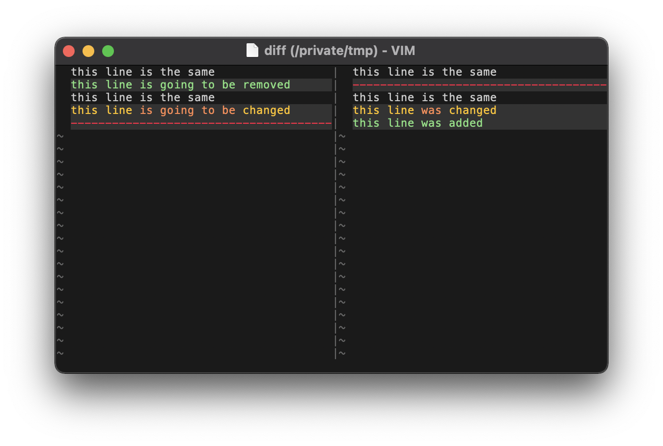Click the yellow minimize window button

pos(88,51)
